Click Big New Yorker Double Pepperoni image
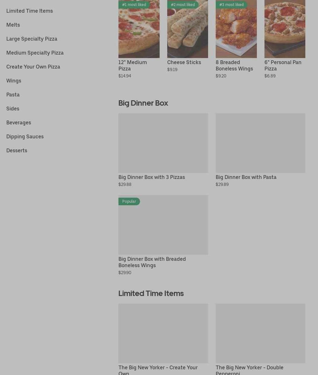Viewport: 318px width, 375px height. pos(260,333)
